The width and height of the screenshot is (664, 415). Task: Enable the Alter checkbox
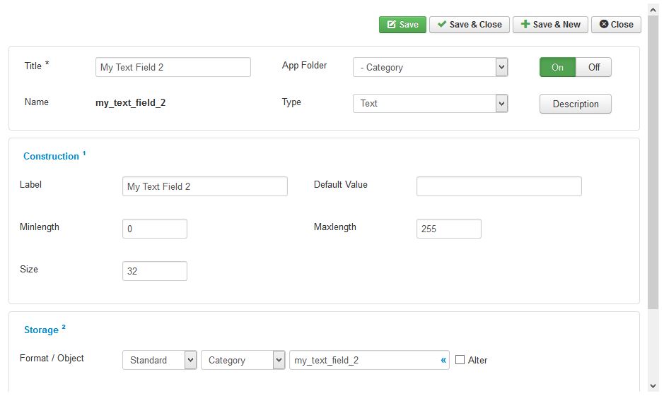coord(460,360)
